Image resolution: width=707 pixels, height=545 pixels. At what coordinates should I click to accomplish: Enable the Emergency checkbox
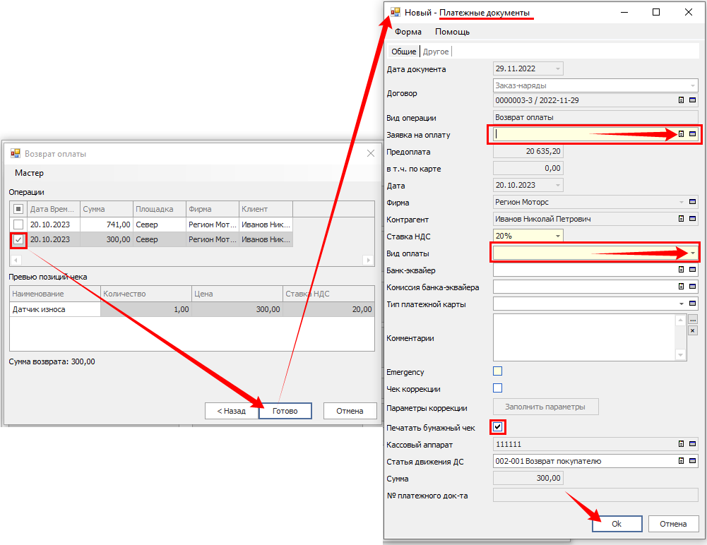click(497, 371)
